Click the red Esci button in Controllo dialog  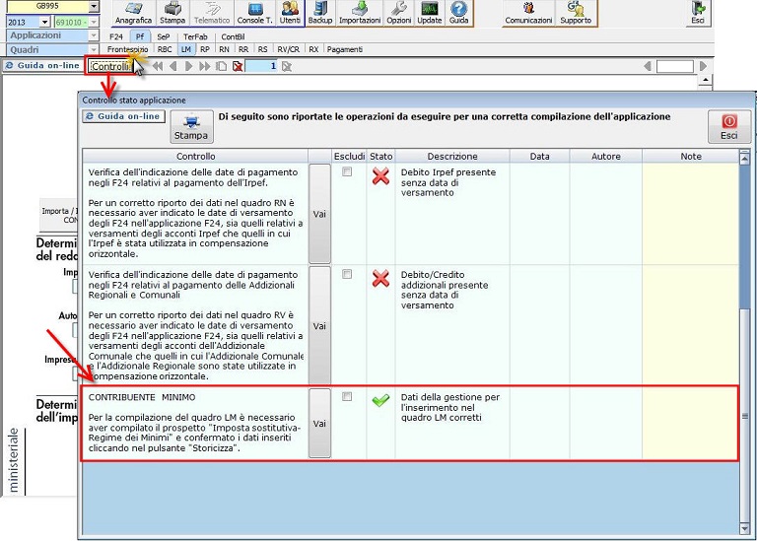[729, 127]
